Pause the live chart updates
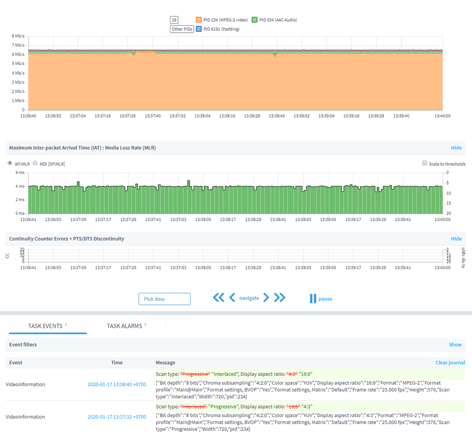The height and width of the screenshot is (432, 472). (x=321, y=299)
